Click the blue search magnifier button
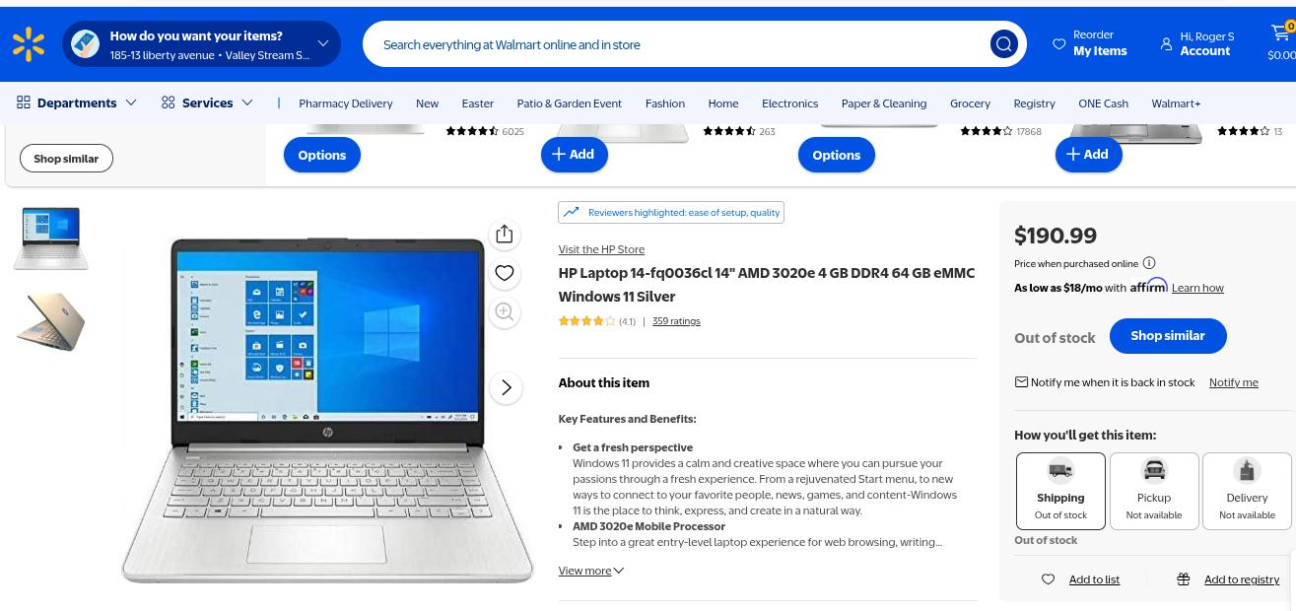The width and height of the screenshot is (1296, 611). pyautogui.click(x=1003, y=44)
